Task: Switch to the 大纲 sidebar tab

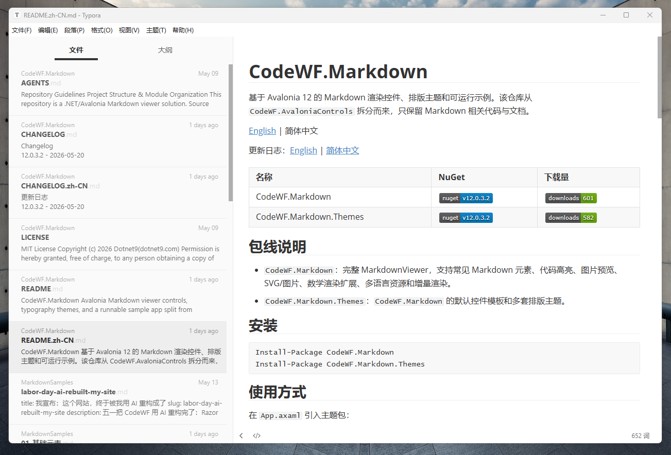Action: pos(165,50)
